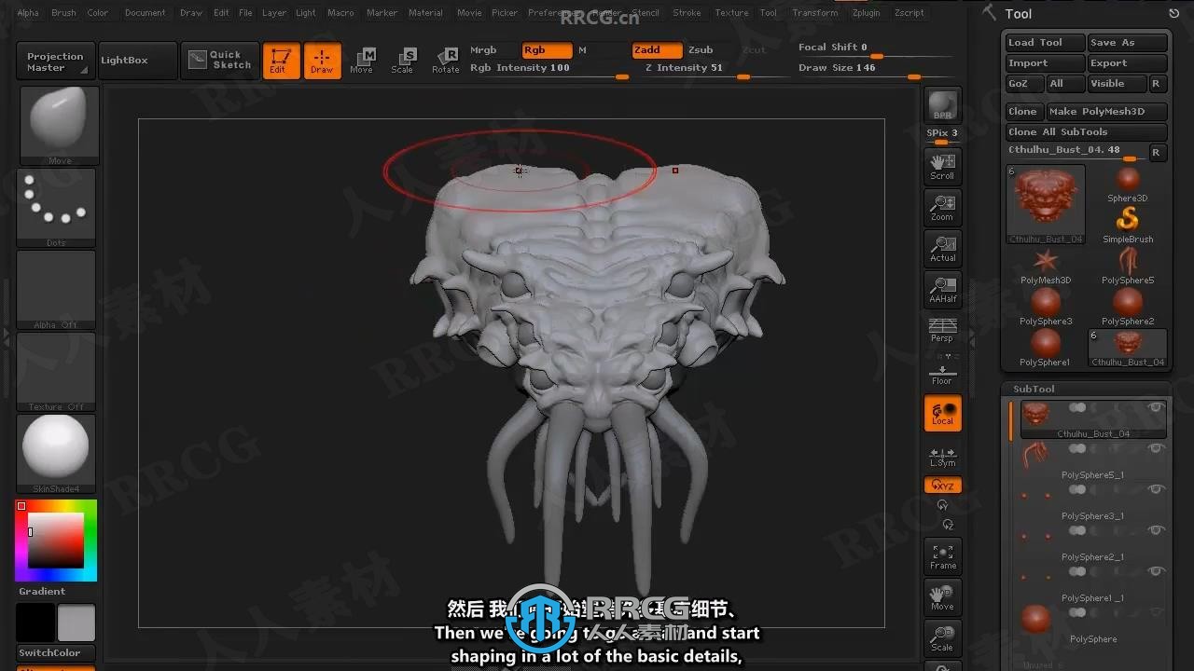Open the Brush menu

coord(63,13)
